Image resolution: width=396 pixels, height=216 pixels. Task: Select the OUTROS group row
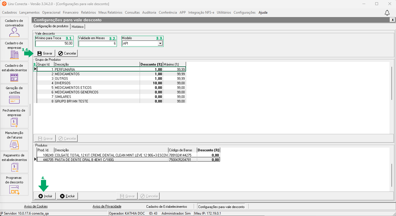(x=112, y=78)
